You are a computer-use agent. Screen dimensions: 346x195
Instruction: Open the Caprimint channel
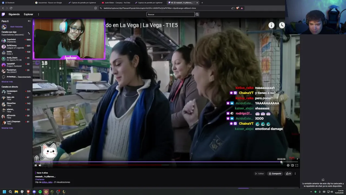[x=16, y=40]
